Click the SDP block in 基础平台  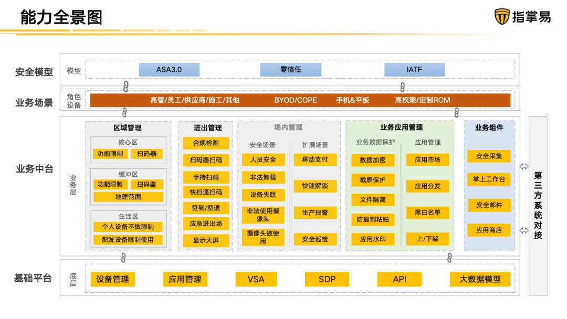pyautogui.click(x=327, y=279)
